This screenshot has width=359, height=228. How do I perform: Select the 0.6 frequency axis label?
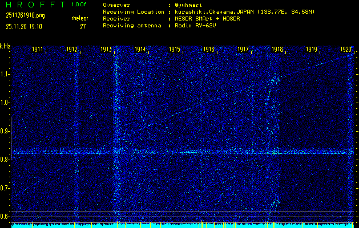(5, 216)
